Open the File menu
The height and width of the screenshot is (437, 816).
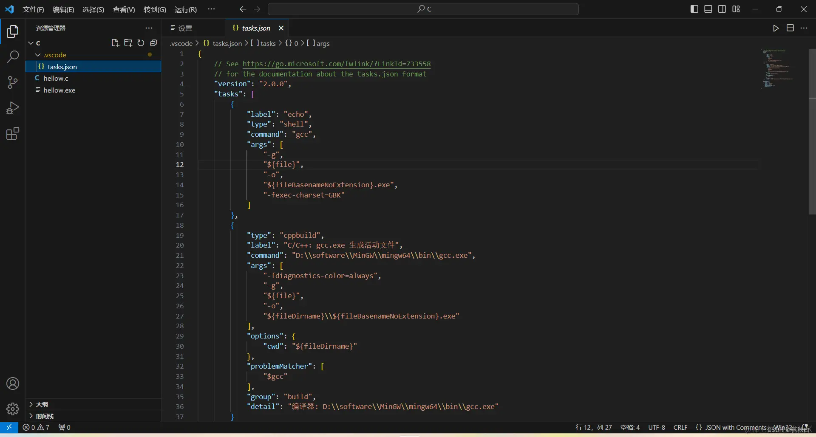pyautogui.click(x=34, y=9)
